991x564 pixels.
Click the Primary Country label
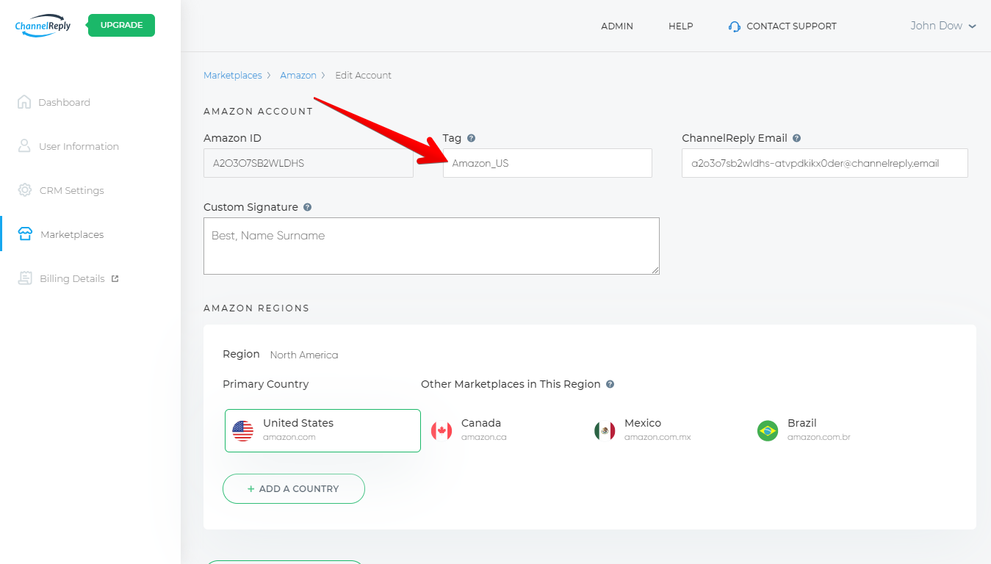[266, 384]
